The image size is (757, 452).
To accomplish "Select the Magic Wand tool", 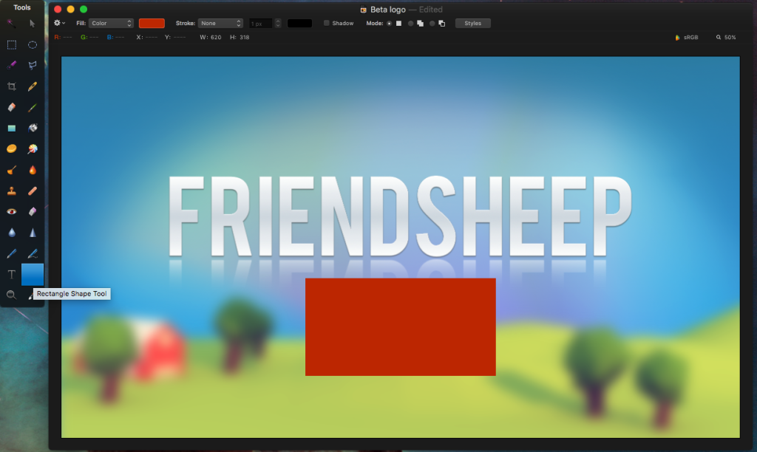I will click(11, 24).
